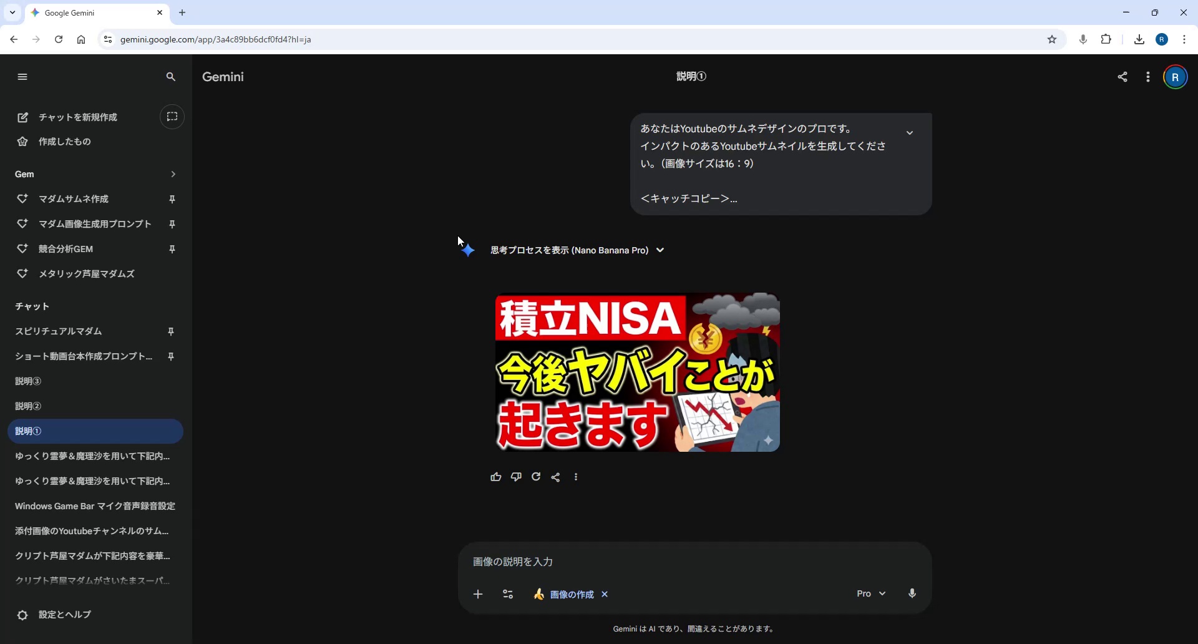This screenshot has width=1198, height=644.
Task: Open the Pro model selector dropdown
Action: 871,593
